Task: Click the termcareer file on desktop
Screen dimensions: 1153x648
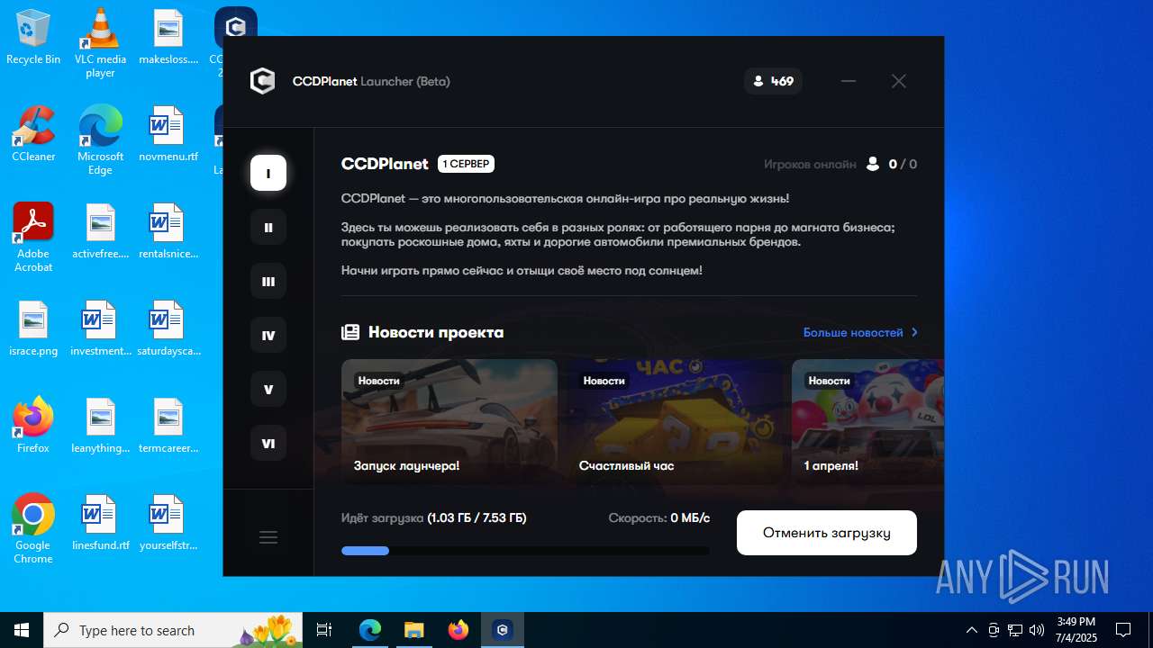Action: (x=168, y=427)
